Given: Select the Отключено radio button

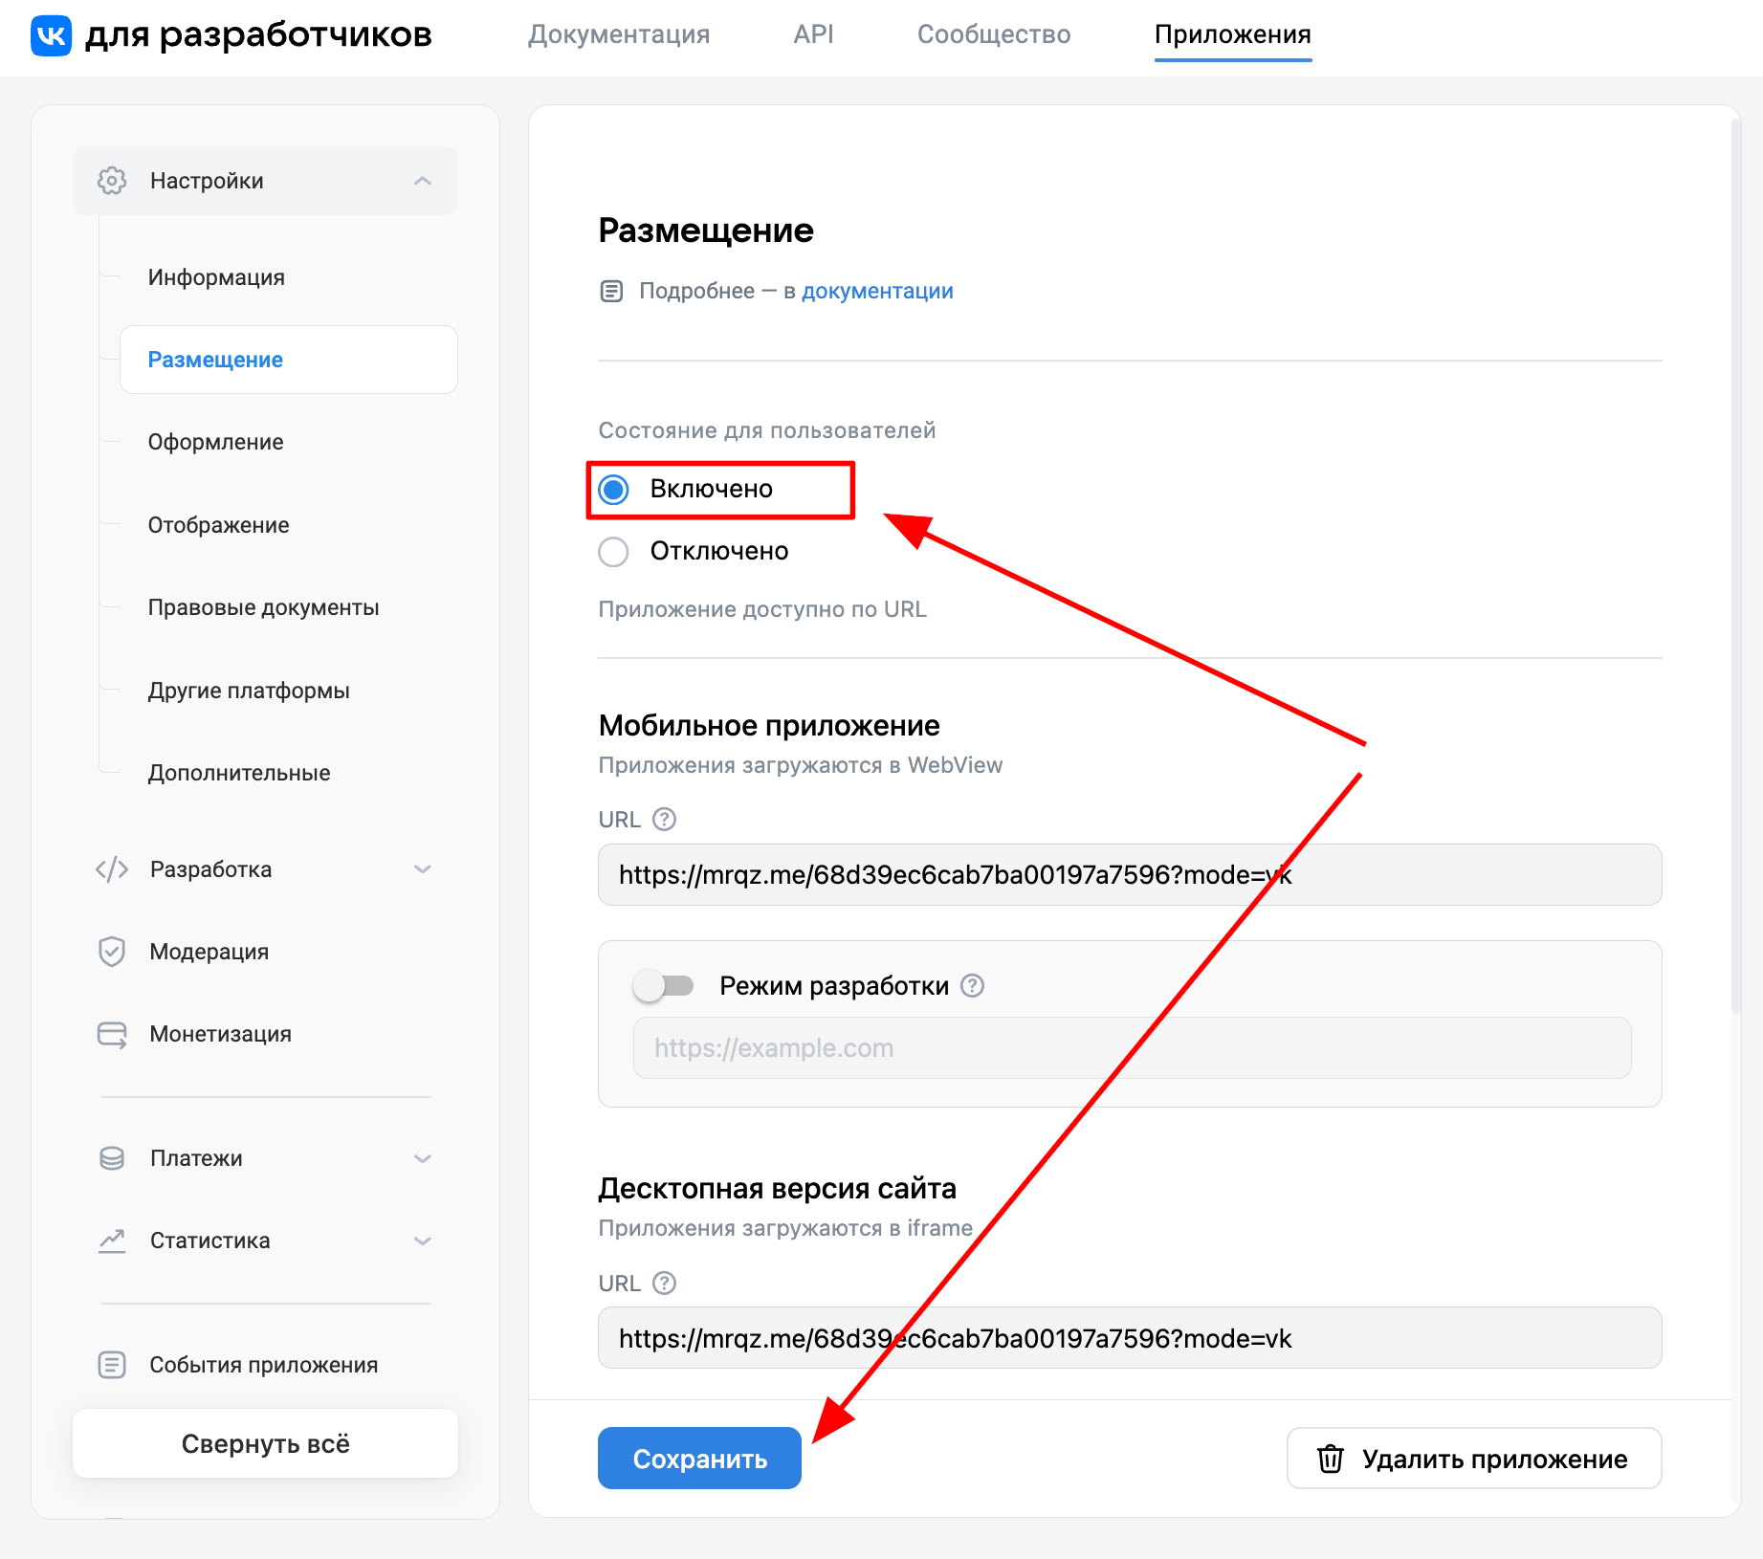Looking at the screenshot, I should (x=613, y=552).
